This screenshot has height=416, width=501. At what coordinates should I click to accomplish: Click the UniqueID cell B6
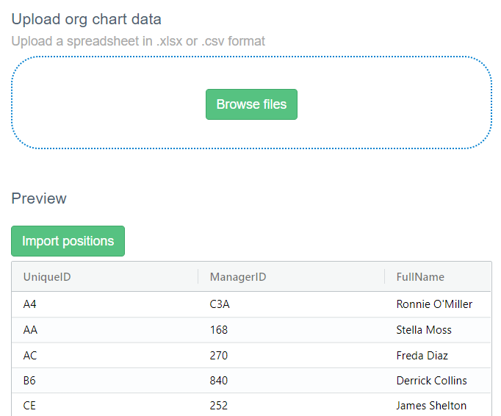click(x=30, y=381)
